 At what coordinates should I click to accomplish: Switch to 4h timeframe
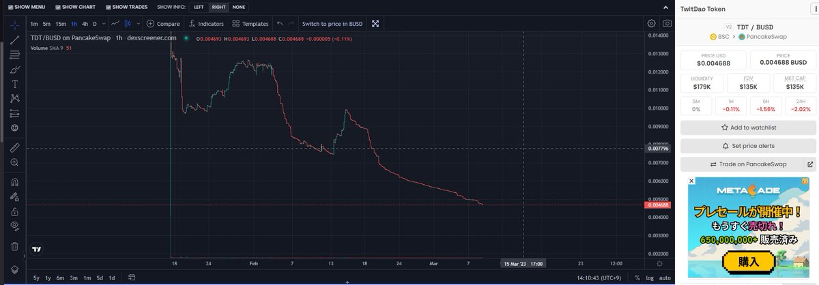(x=85, y=24)
